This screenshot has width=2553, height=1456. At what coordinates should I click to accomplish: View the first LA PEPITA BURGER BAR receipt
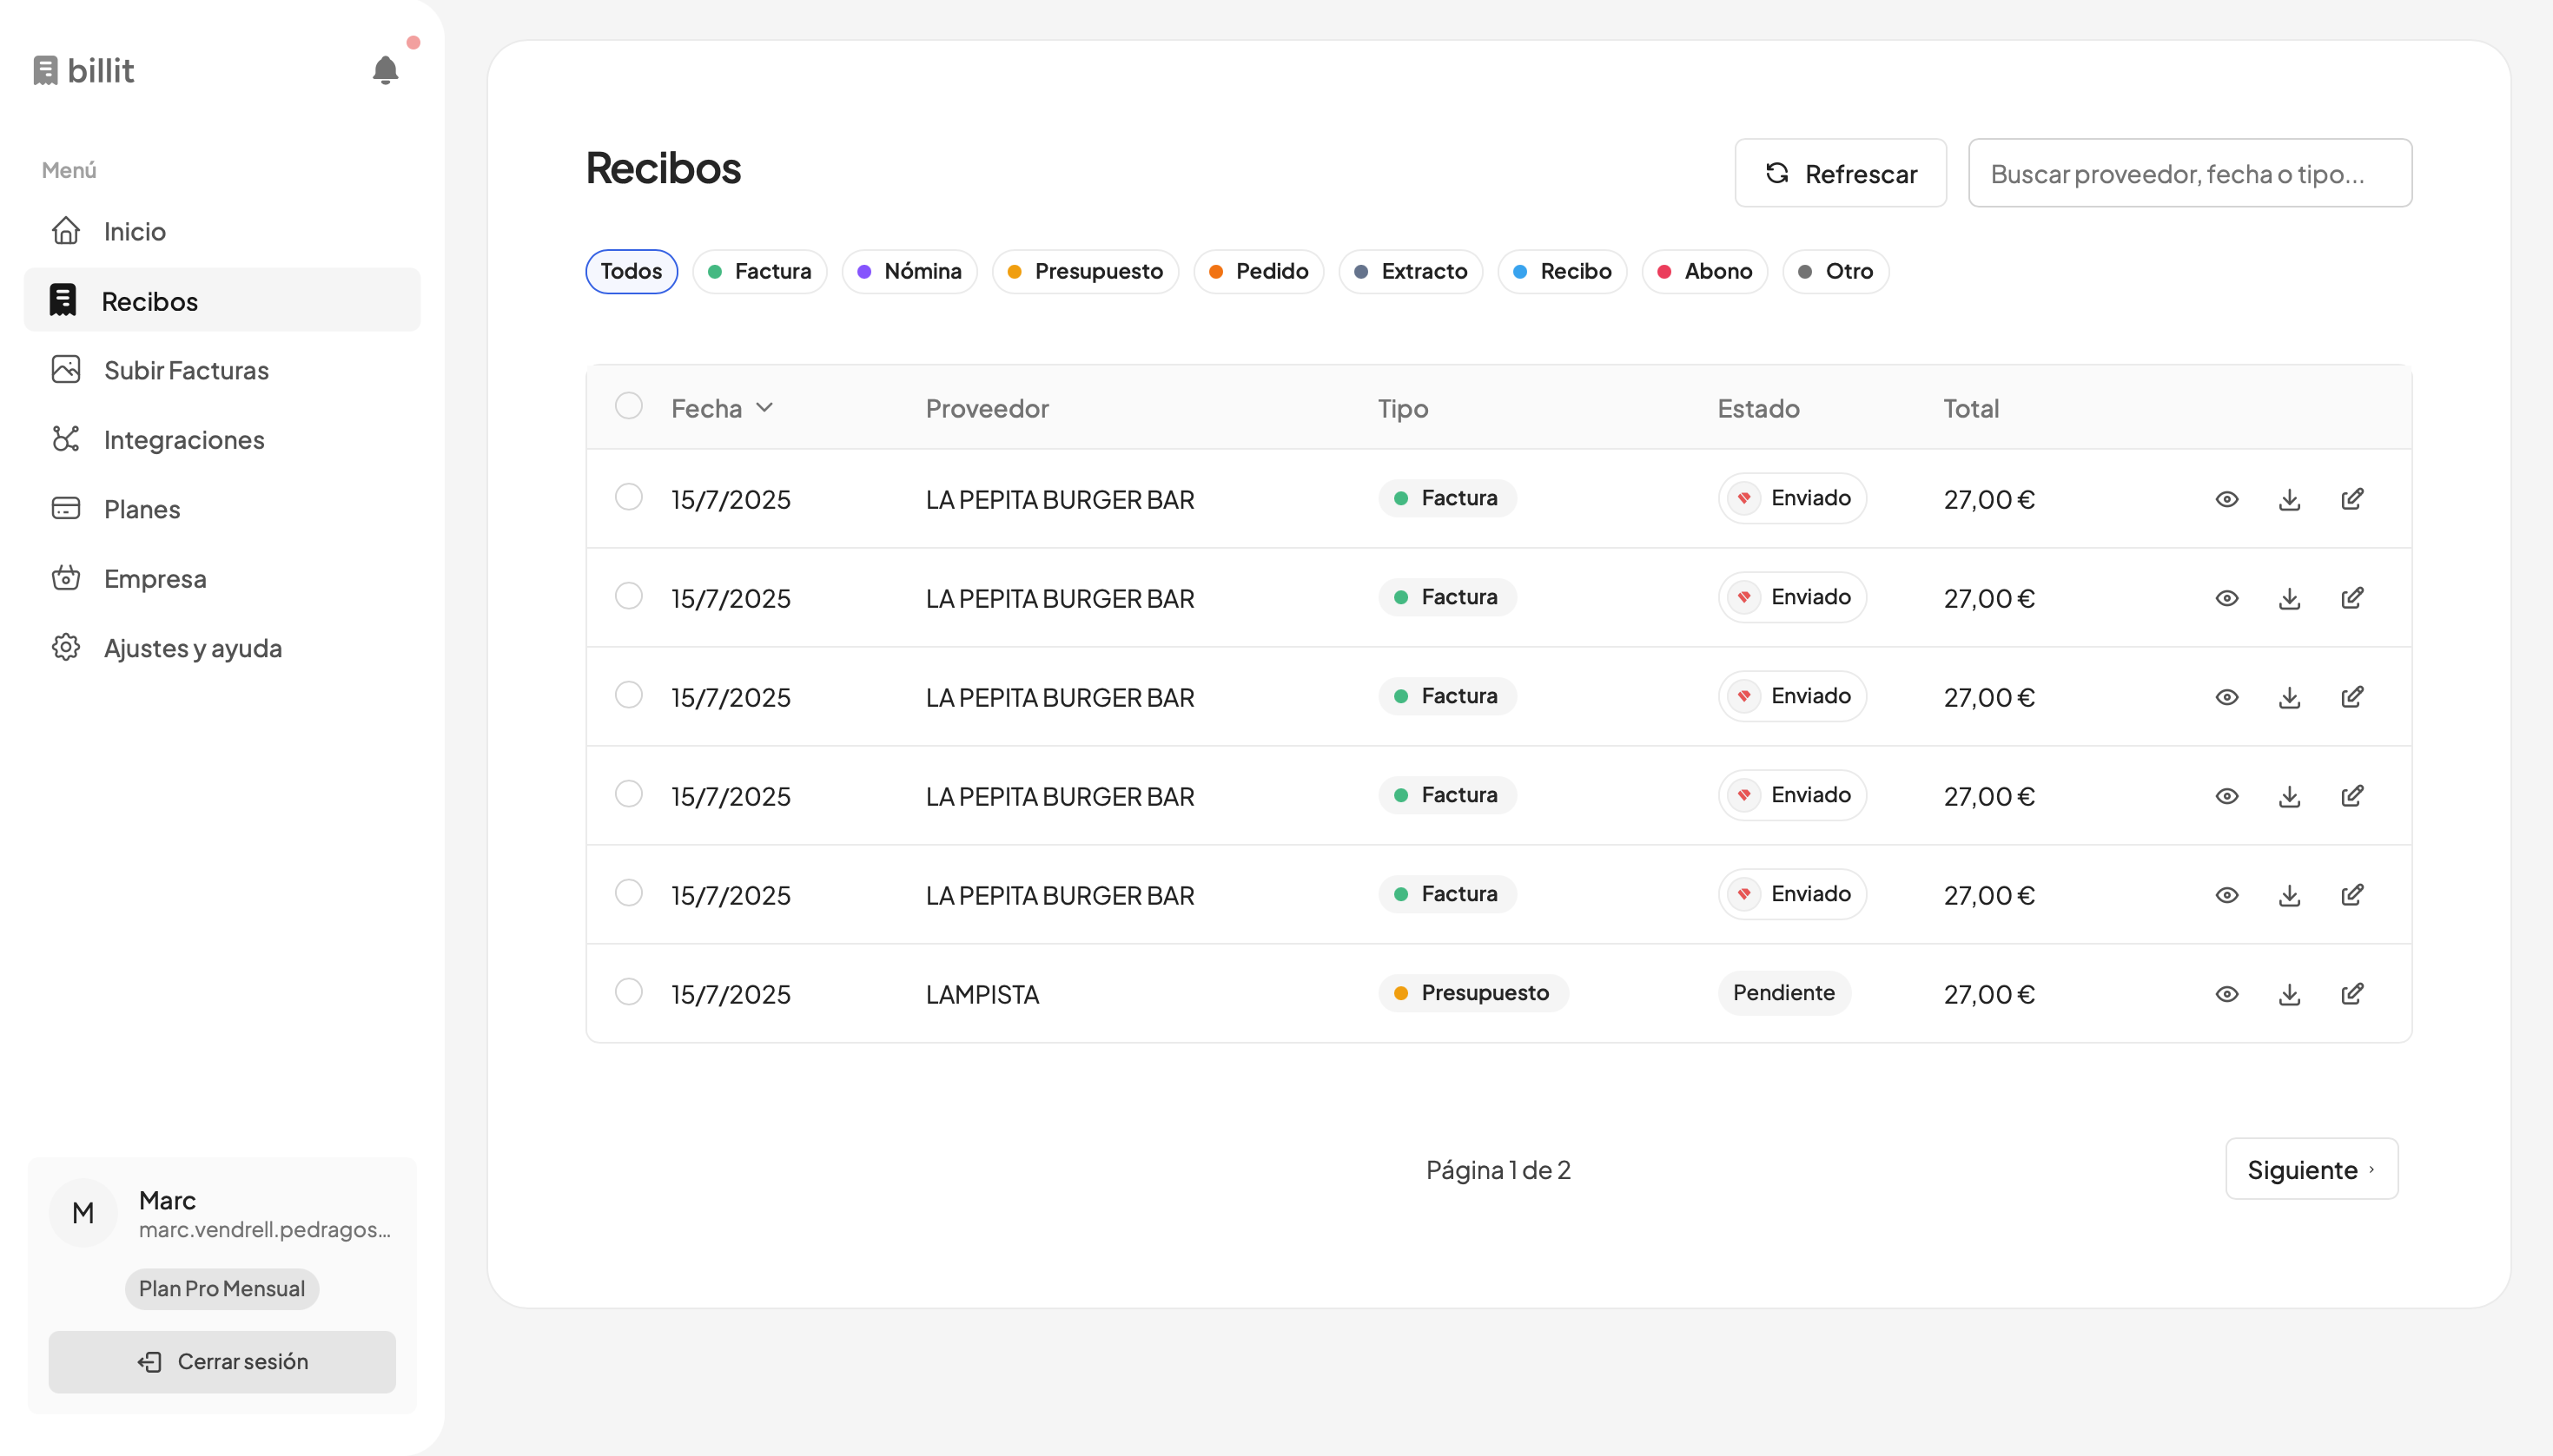pos(2227,499)
